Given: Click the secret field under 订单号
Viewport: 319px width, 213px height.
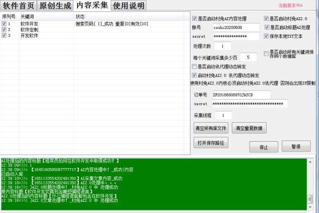Looking at the screenshot, I should pyautogui.click(x=250, y=104).
